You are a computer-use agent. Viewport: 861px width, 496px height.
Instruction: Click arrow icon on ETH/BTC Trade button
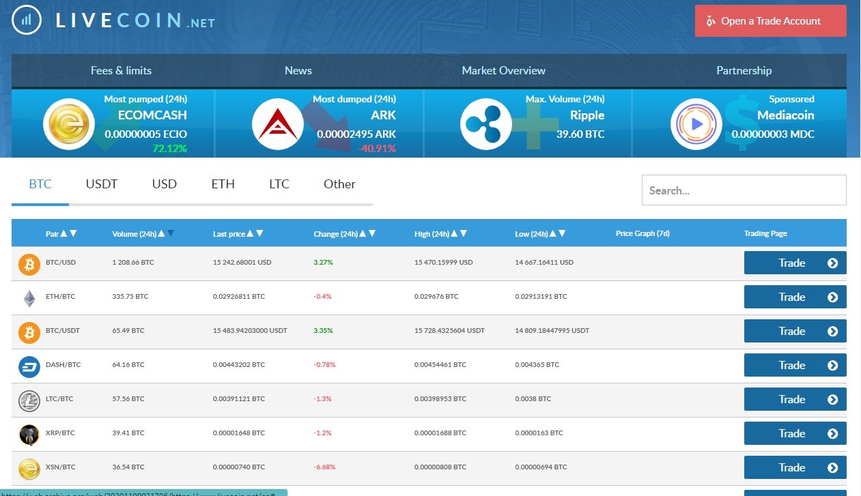click(x=832, y=297)
